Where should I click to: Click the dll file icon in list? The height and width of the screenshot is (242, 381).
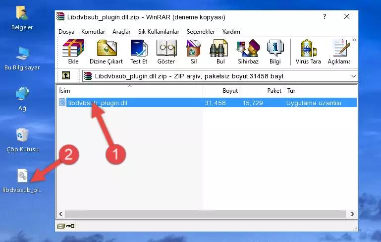62,102
